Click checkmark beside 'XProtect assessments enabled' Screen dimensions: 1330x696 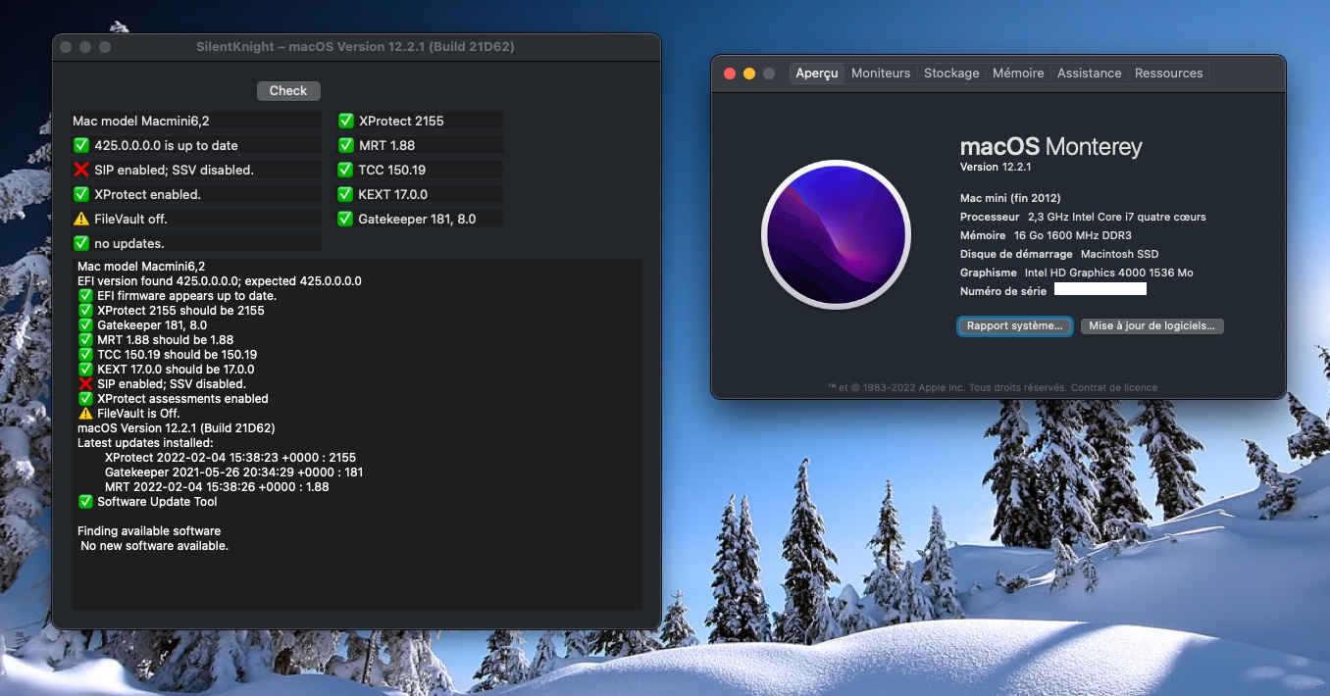(x=85, y=398)
